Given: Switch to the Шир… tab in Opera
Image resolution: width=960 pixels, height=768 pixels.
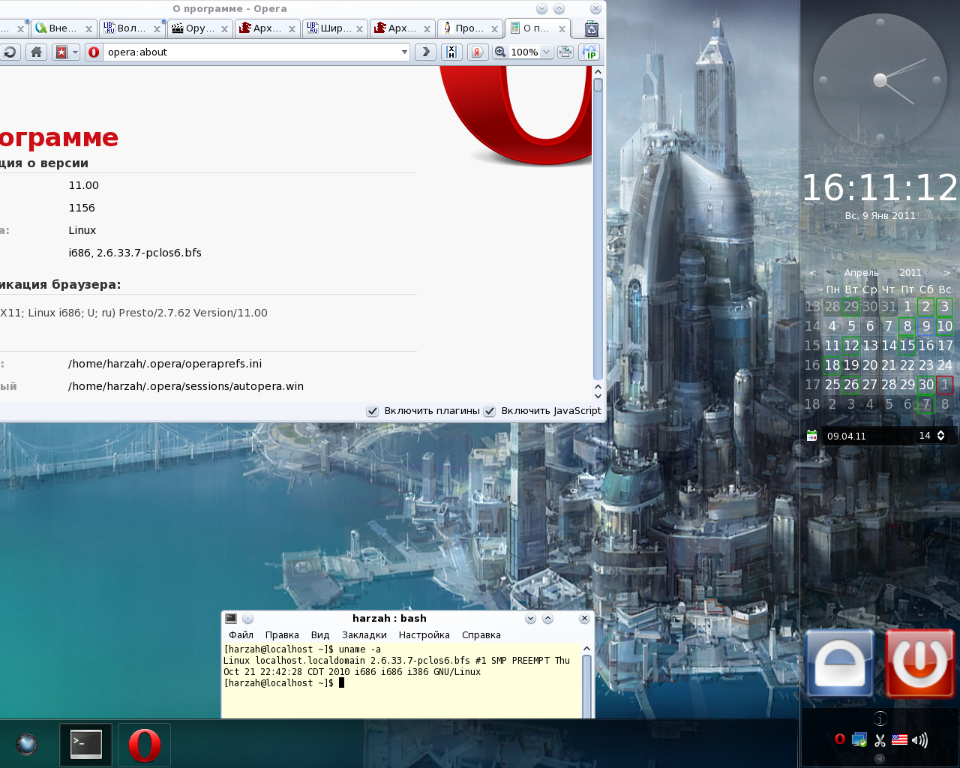Looking at the screenshot, I should (334, 28).
